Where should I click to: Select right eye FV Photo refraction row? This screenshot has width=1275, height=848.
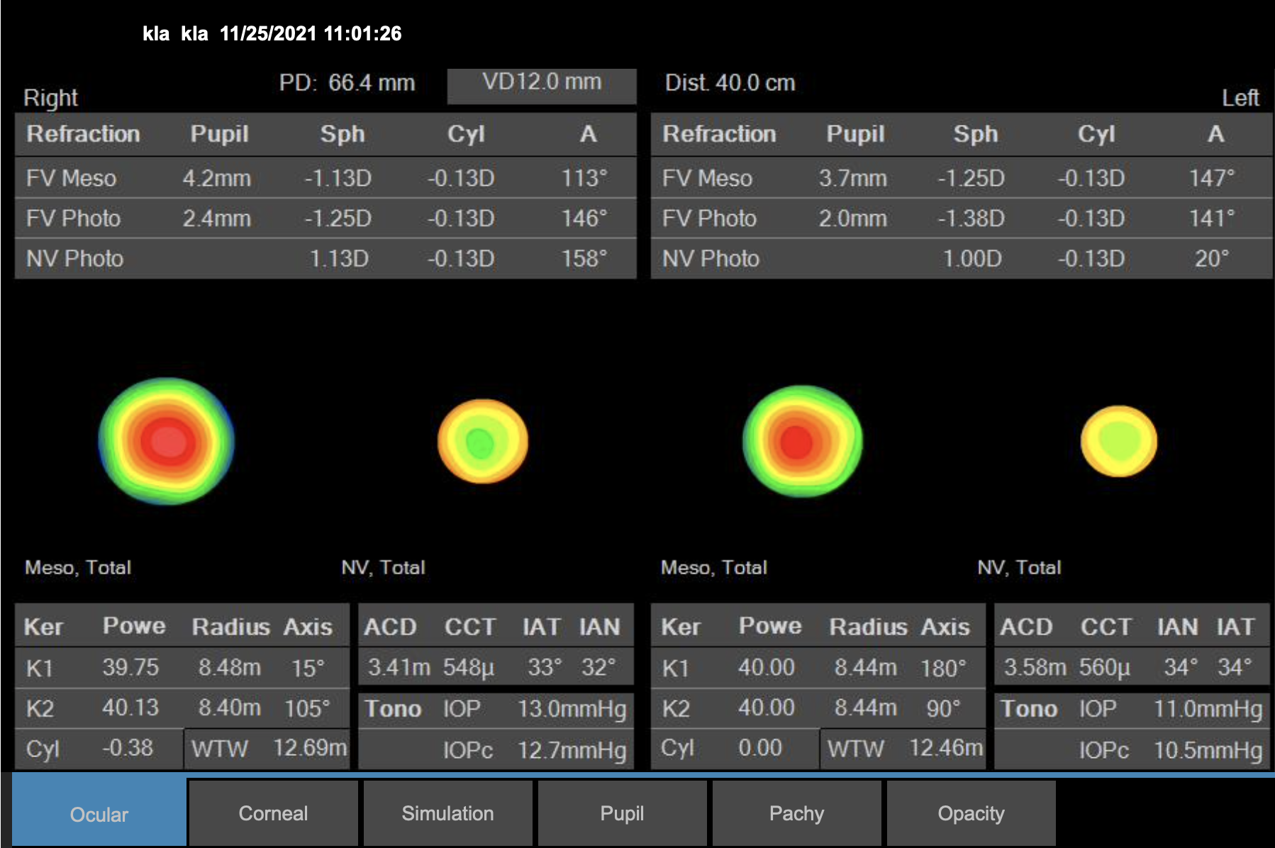point(325,218)
